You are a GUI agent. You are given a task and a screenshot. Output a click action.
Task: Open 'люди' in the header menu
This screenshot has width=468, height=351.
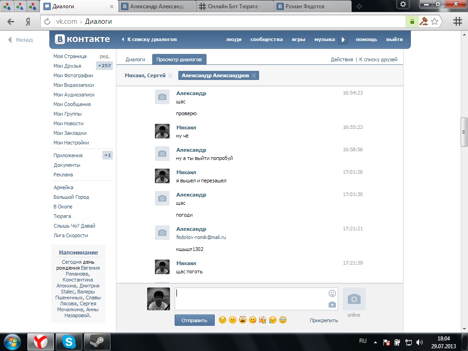tap(234, 39)
